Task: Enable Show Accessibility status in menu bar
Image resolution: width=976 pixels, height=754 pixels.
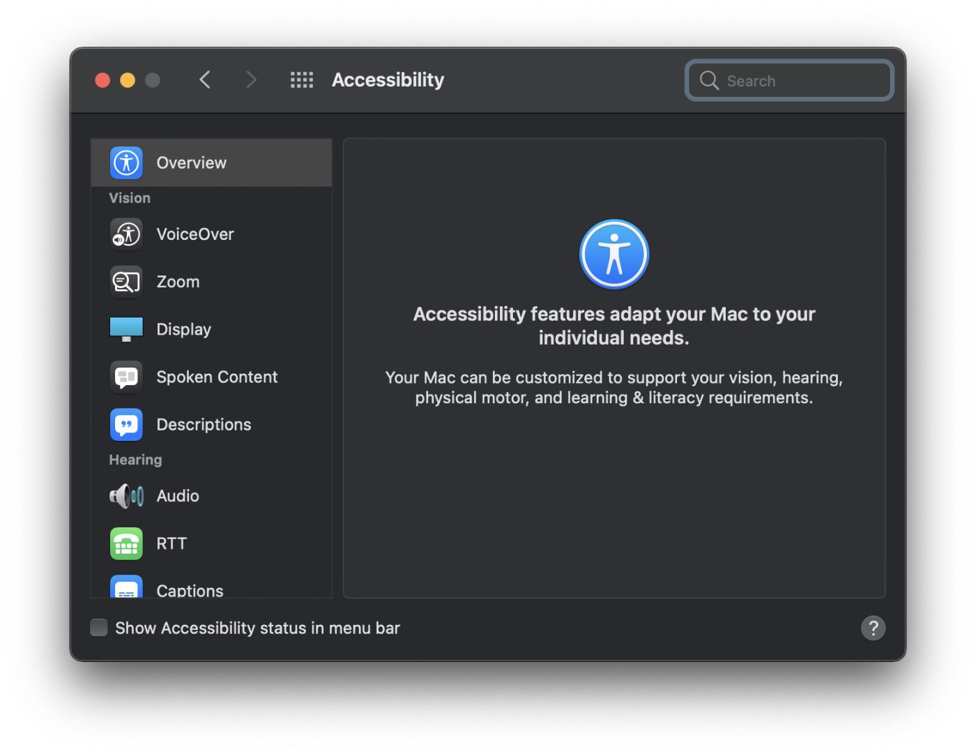Action: point(99,628)
